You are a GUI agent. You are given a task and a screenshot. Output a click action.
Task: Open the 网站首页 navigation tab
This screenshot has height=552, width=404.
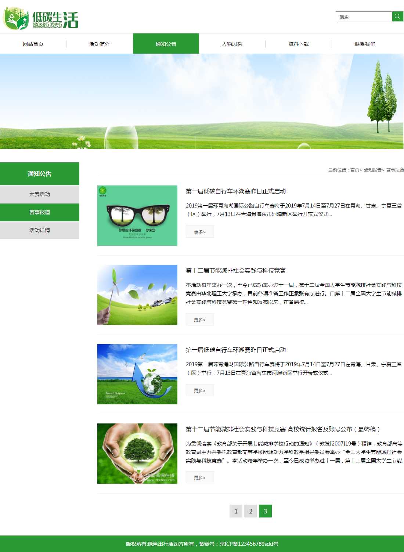[x=33, y=44]
